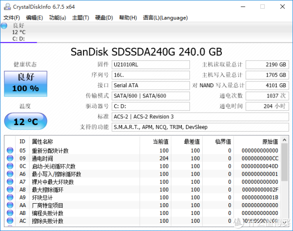
Task: Click the drive letter field C: D:
Action: coord(151,106)
